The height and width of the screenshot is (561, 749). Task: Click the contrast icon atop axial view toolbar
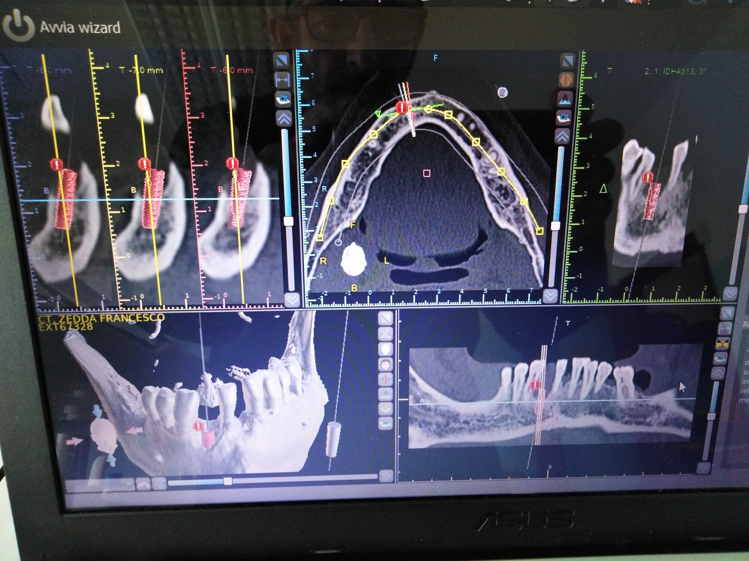click(x=568, y=61)
